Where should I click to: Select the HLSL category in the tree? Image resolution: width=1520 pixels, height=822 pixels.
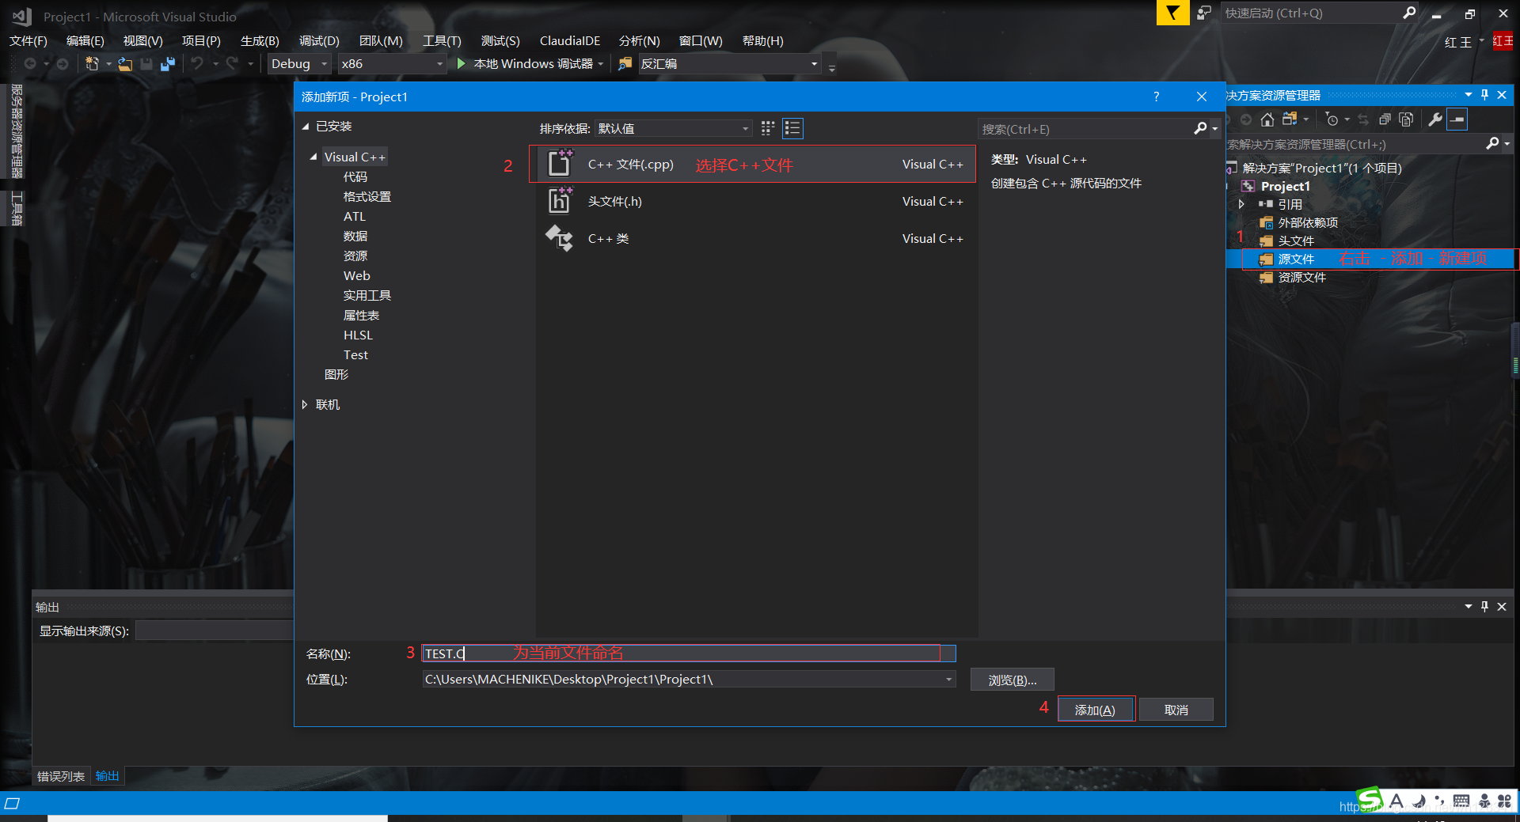(358, 335)
